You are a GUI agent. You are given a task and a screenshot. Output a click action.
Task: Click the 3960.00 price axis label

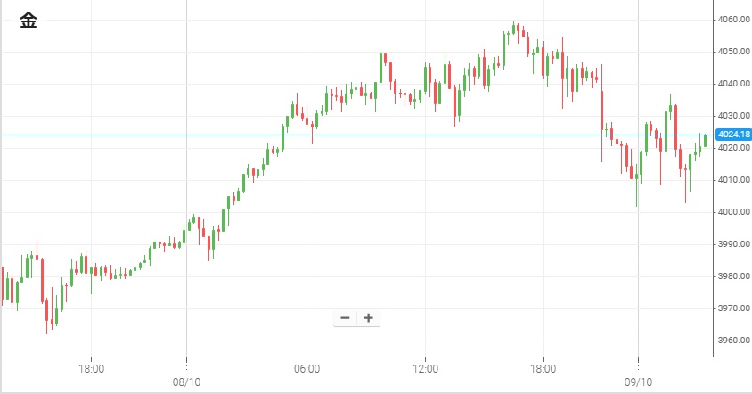[x=733, y=341]
